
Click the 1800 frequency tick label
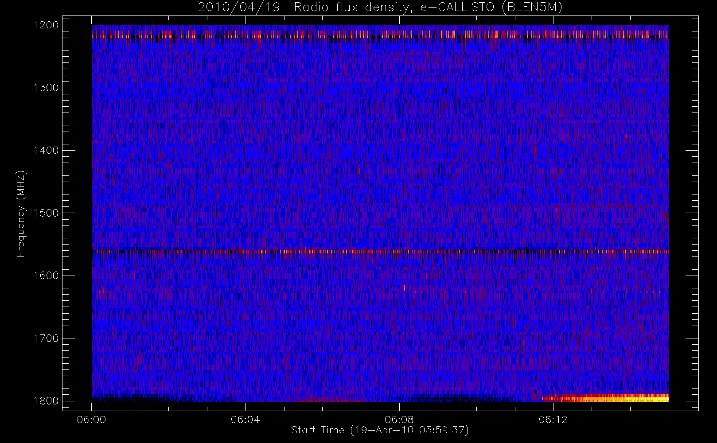click(46, 401)
